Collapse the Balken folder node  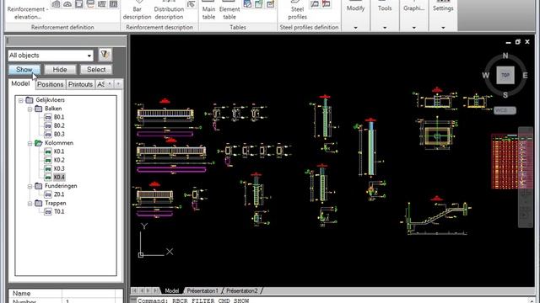pyautogui.click(x=30, y=109)
